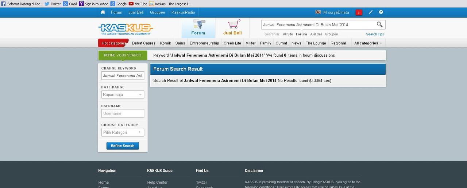The image size is (467, 188).
Task: Set search scope to All Site
Action: (288, 34)
